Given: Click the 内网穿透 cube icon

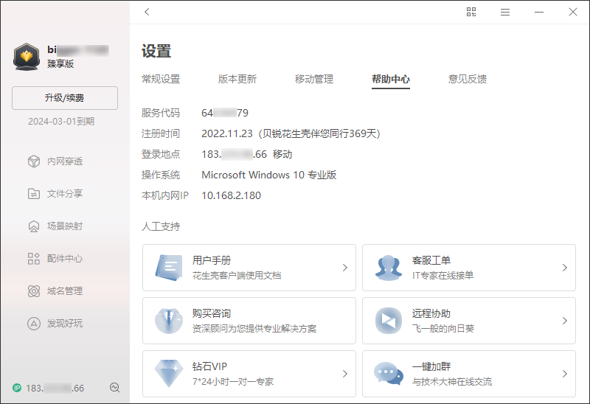Looking at the screenshot, I should [x=33, y=161].
